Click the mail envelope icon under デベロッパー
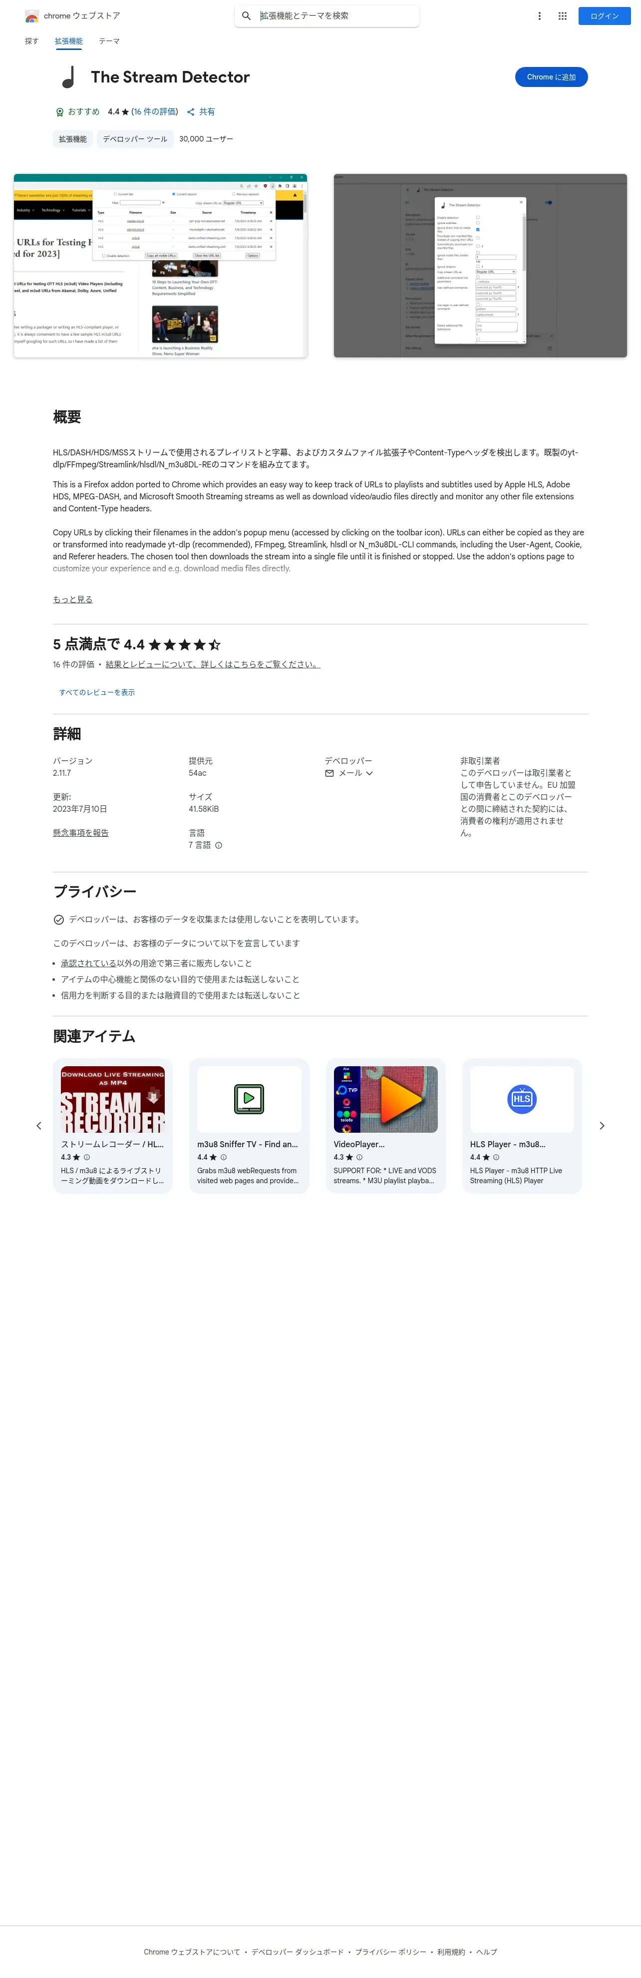The width and height of the screenshot is (641, 1978). coord(329,773)
